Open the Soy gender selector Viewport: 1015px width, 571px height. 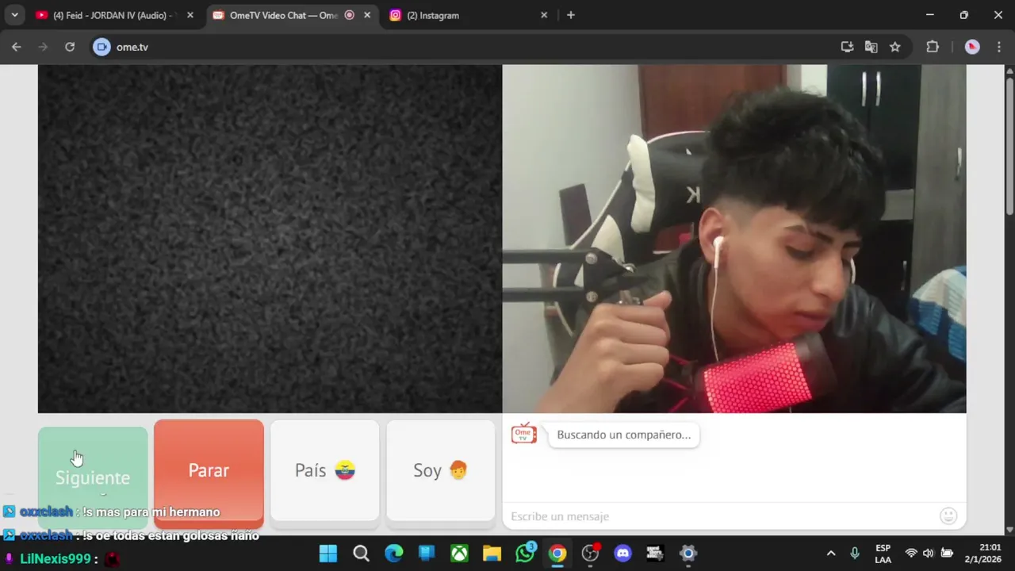tap(441, 470)
